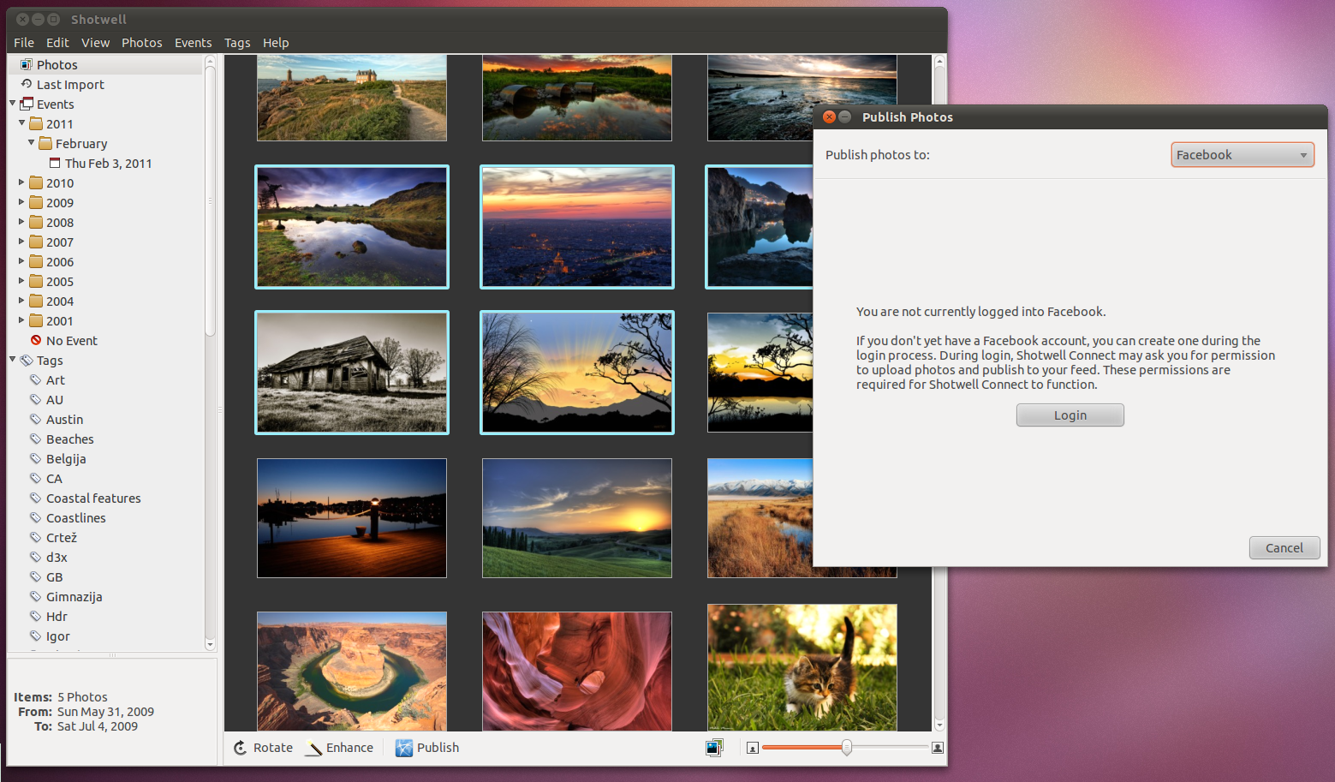
Task: Expand the 2010 year folder
Action: click(x=21, y=182)
